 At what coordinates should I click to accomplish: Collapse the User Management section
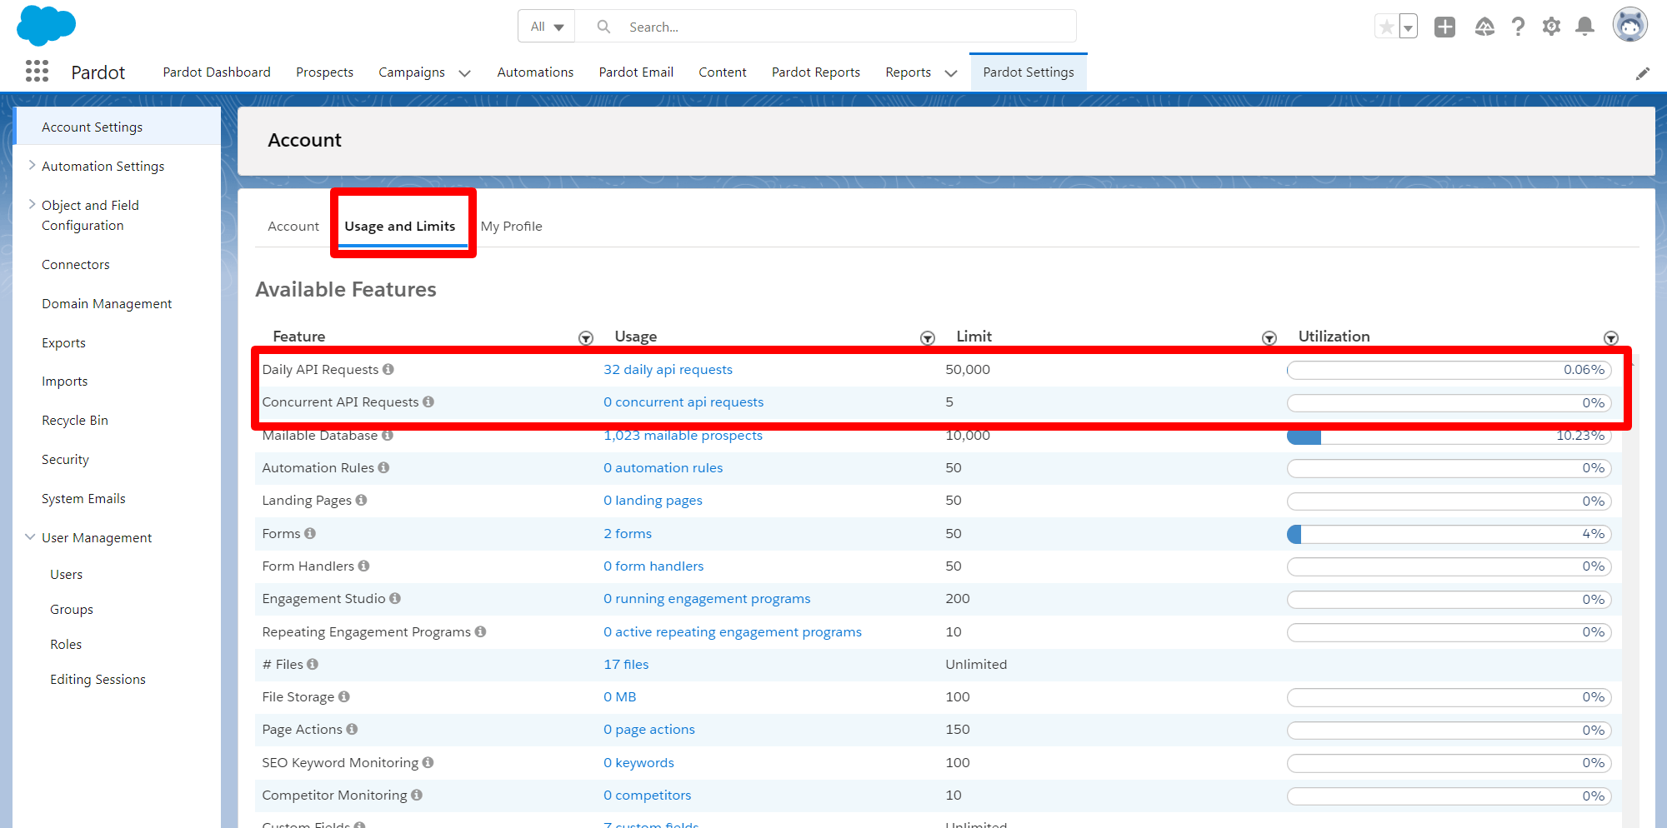[x=30, y=537]
